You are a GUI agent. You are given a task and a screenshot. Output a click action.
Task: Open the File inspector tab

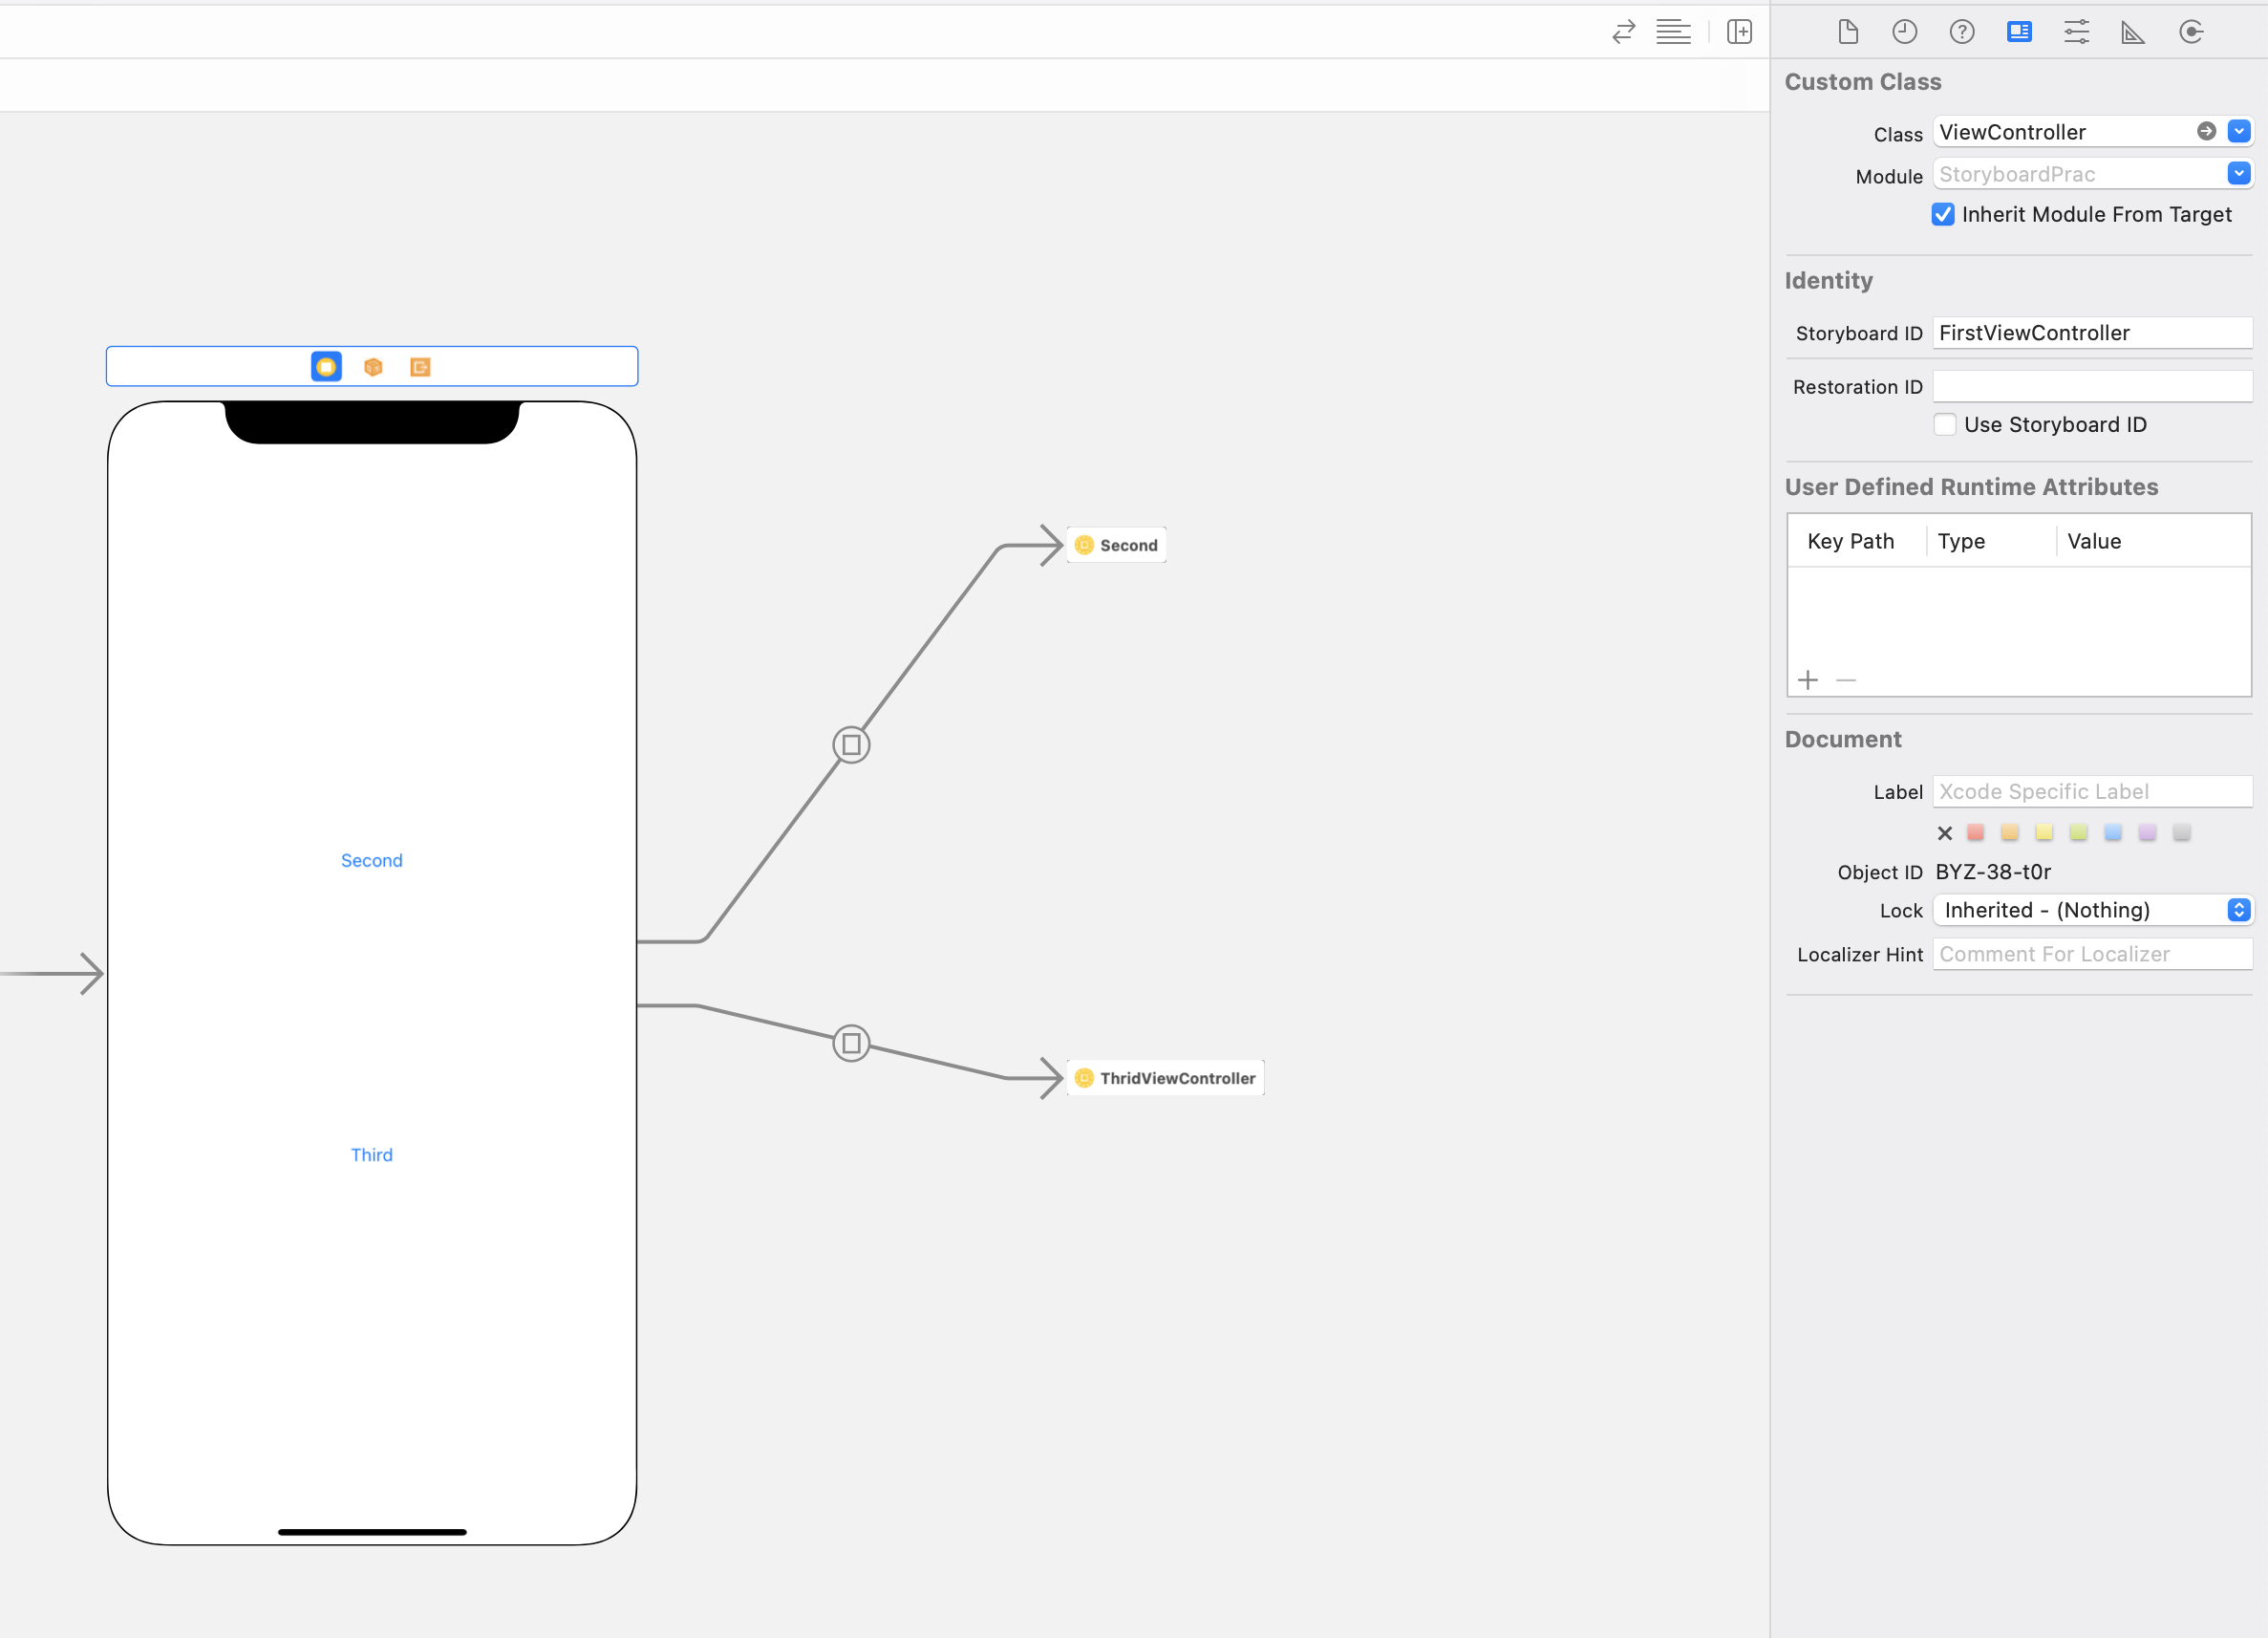[1847, 32]
